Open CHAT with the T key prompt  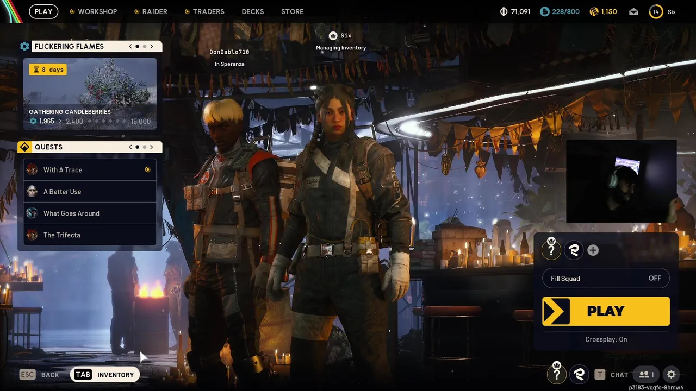[x=611, y=375]
